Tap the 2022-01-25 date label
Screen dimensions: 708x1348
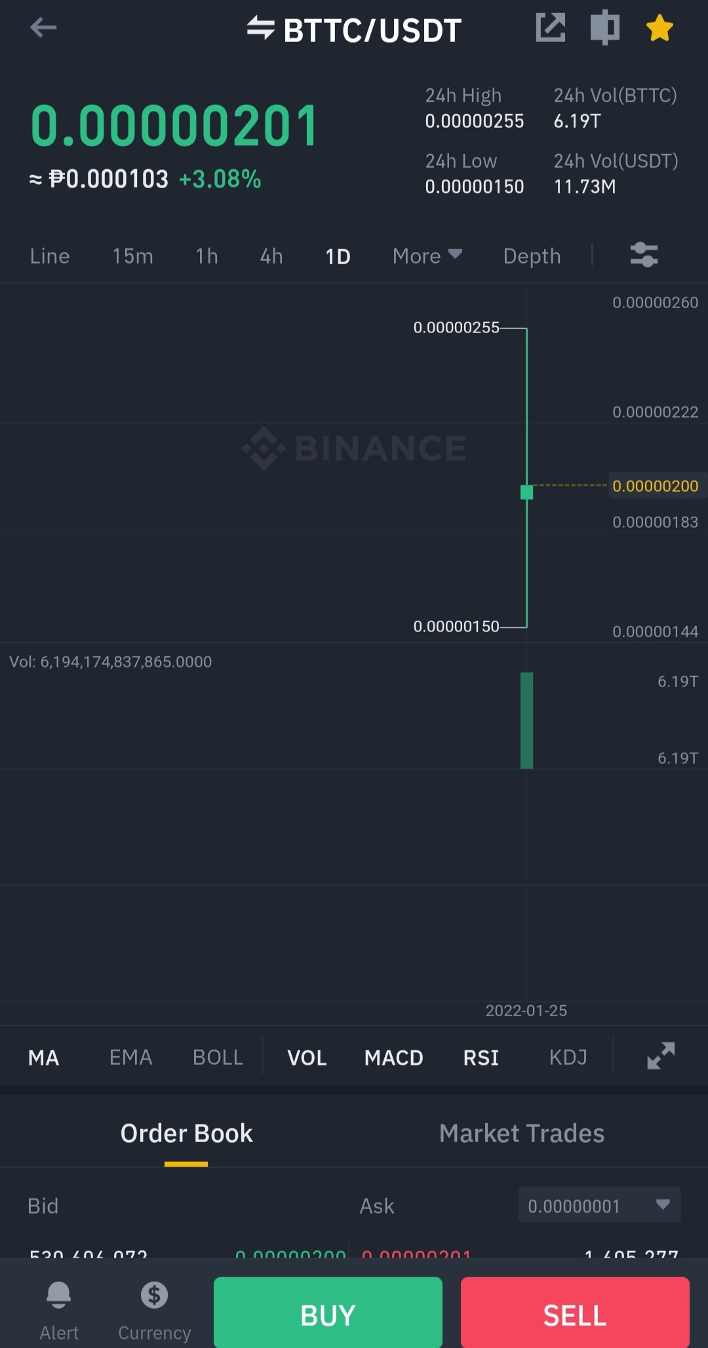[526, 1010]
